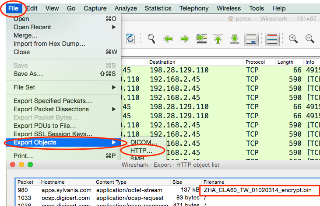Click Export Specified Packets... entry
Viewport: 320px width, 206px height.
coord(53,101)
